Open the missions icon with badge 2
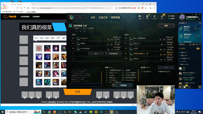Image resolution: width=203 pixels, height=114 pixels. [185, 87]
